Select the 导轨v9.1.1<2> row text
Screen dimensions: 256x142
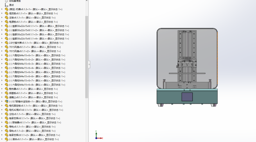tap(32, 131)
